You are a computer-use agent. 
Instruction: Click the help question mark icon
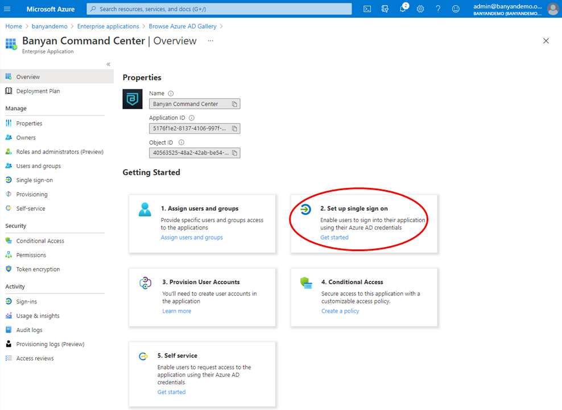[438, 9]
